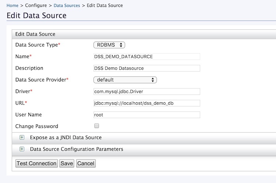Enable the Change Password checkbox
The image size is (276, 183).
pyautogui.click(x=97, y=126)
